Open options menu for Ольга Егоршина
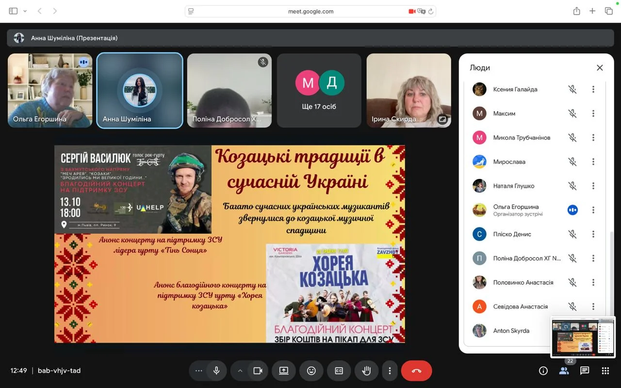Screen dimensions: 621x388 click(x=593, y=210)
